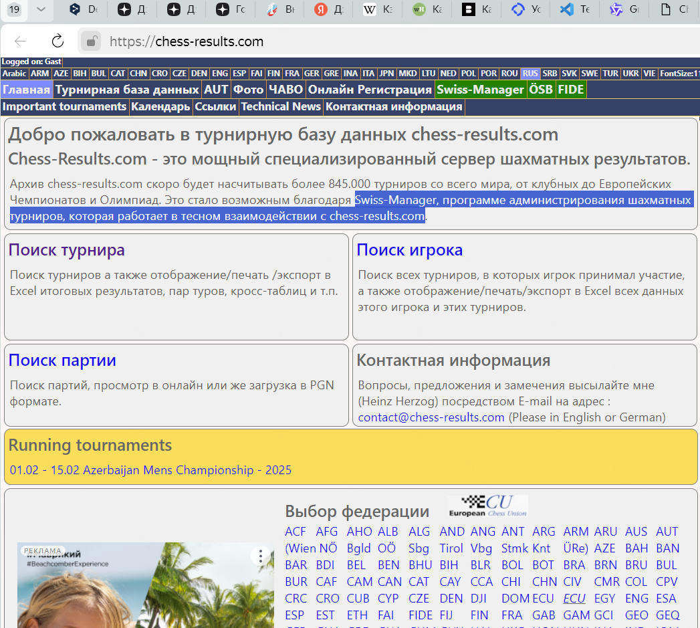Switch to the green wH icon tab
The image size is (700, 628).
(419, 9)
